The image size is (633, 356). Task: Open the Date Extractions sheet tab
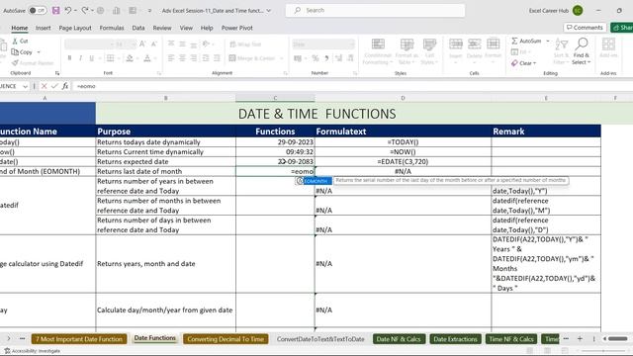[455, 339]
